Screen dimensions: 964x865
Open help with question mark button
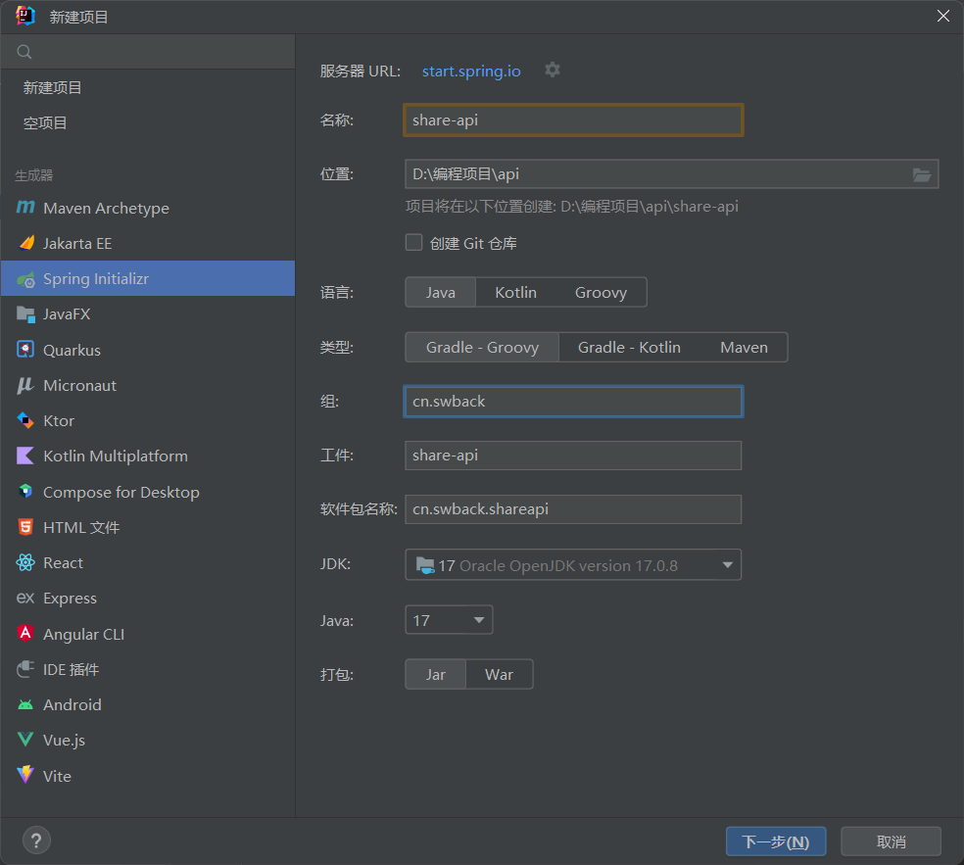click(36, 841)
